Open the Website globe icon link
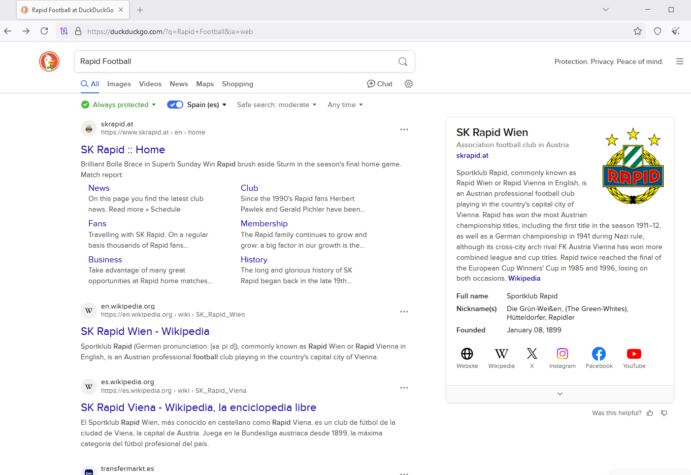This screenshot has width=691, height=475. pyautogui.click(x=467, y=358)
